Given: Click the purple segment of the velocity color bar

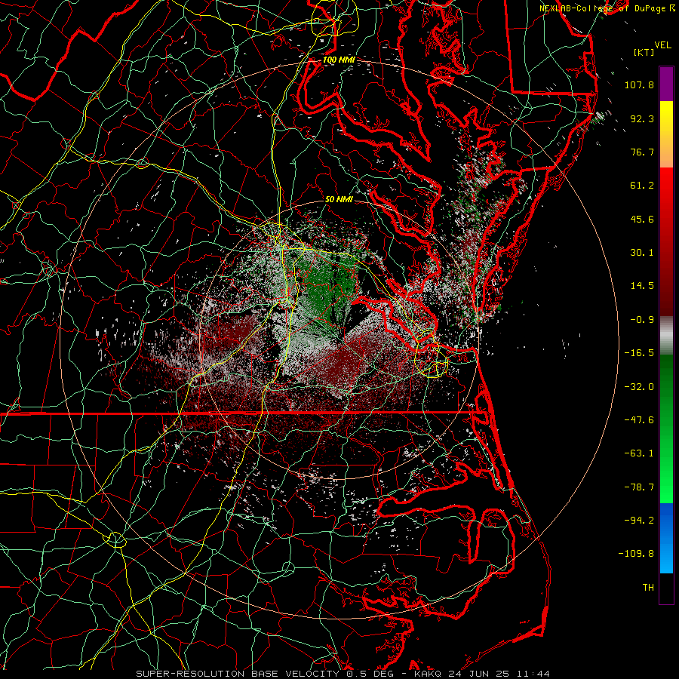Looking at the screenshot, I should [666, 84].
